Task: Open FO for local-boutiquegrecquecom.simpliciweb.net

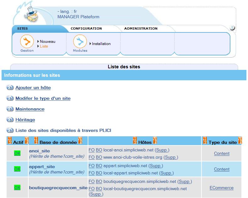Action: [x=91, y=189]
